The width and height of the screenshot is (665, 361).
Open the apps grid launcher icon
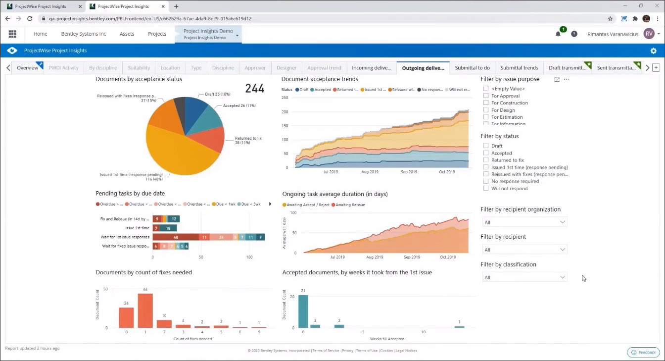[12, 34]
